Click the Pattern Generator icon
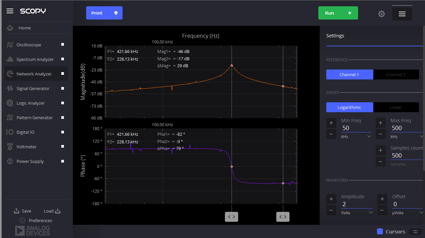The height and width of the screenshot is (238, 425). [10, 118]
